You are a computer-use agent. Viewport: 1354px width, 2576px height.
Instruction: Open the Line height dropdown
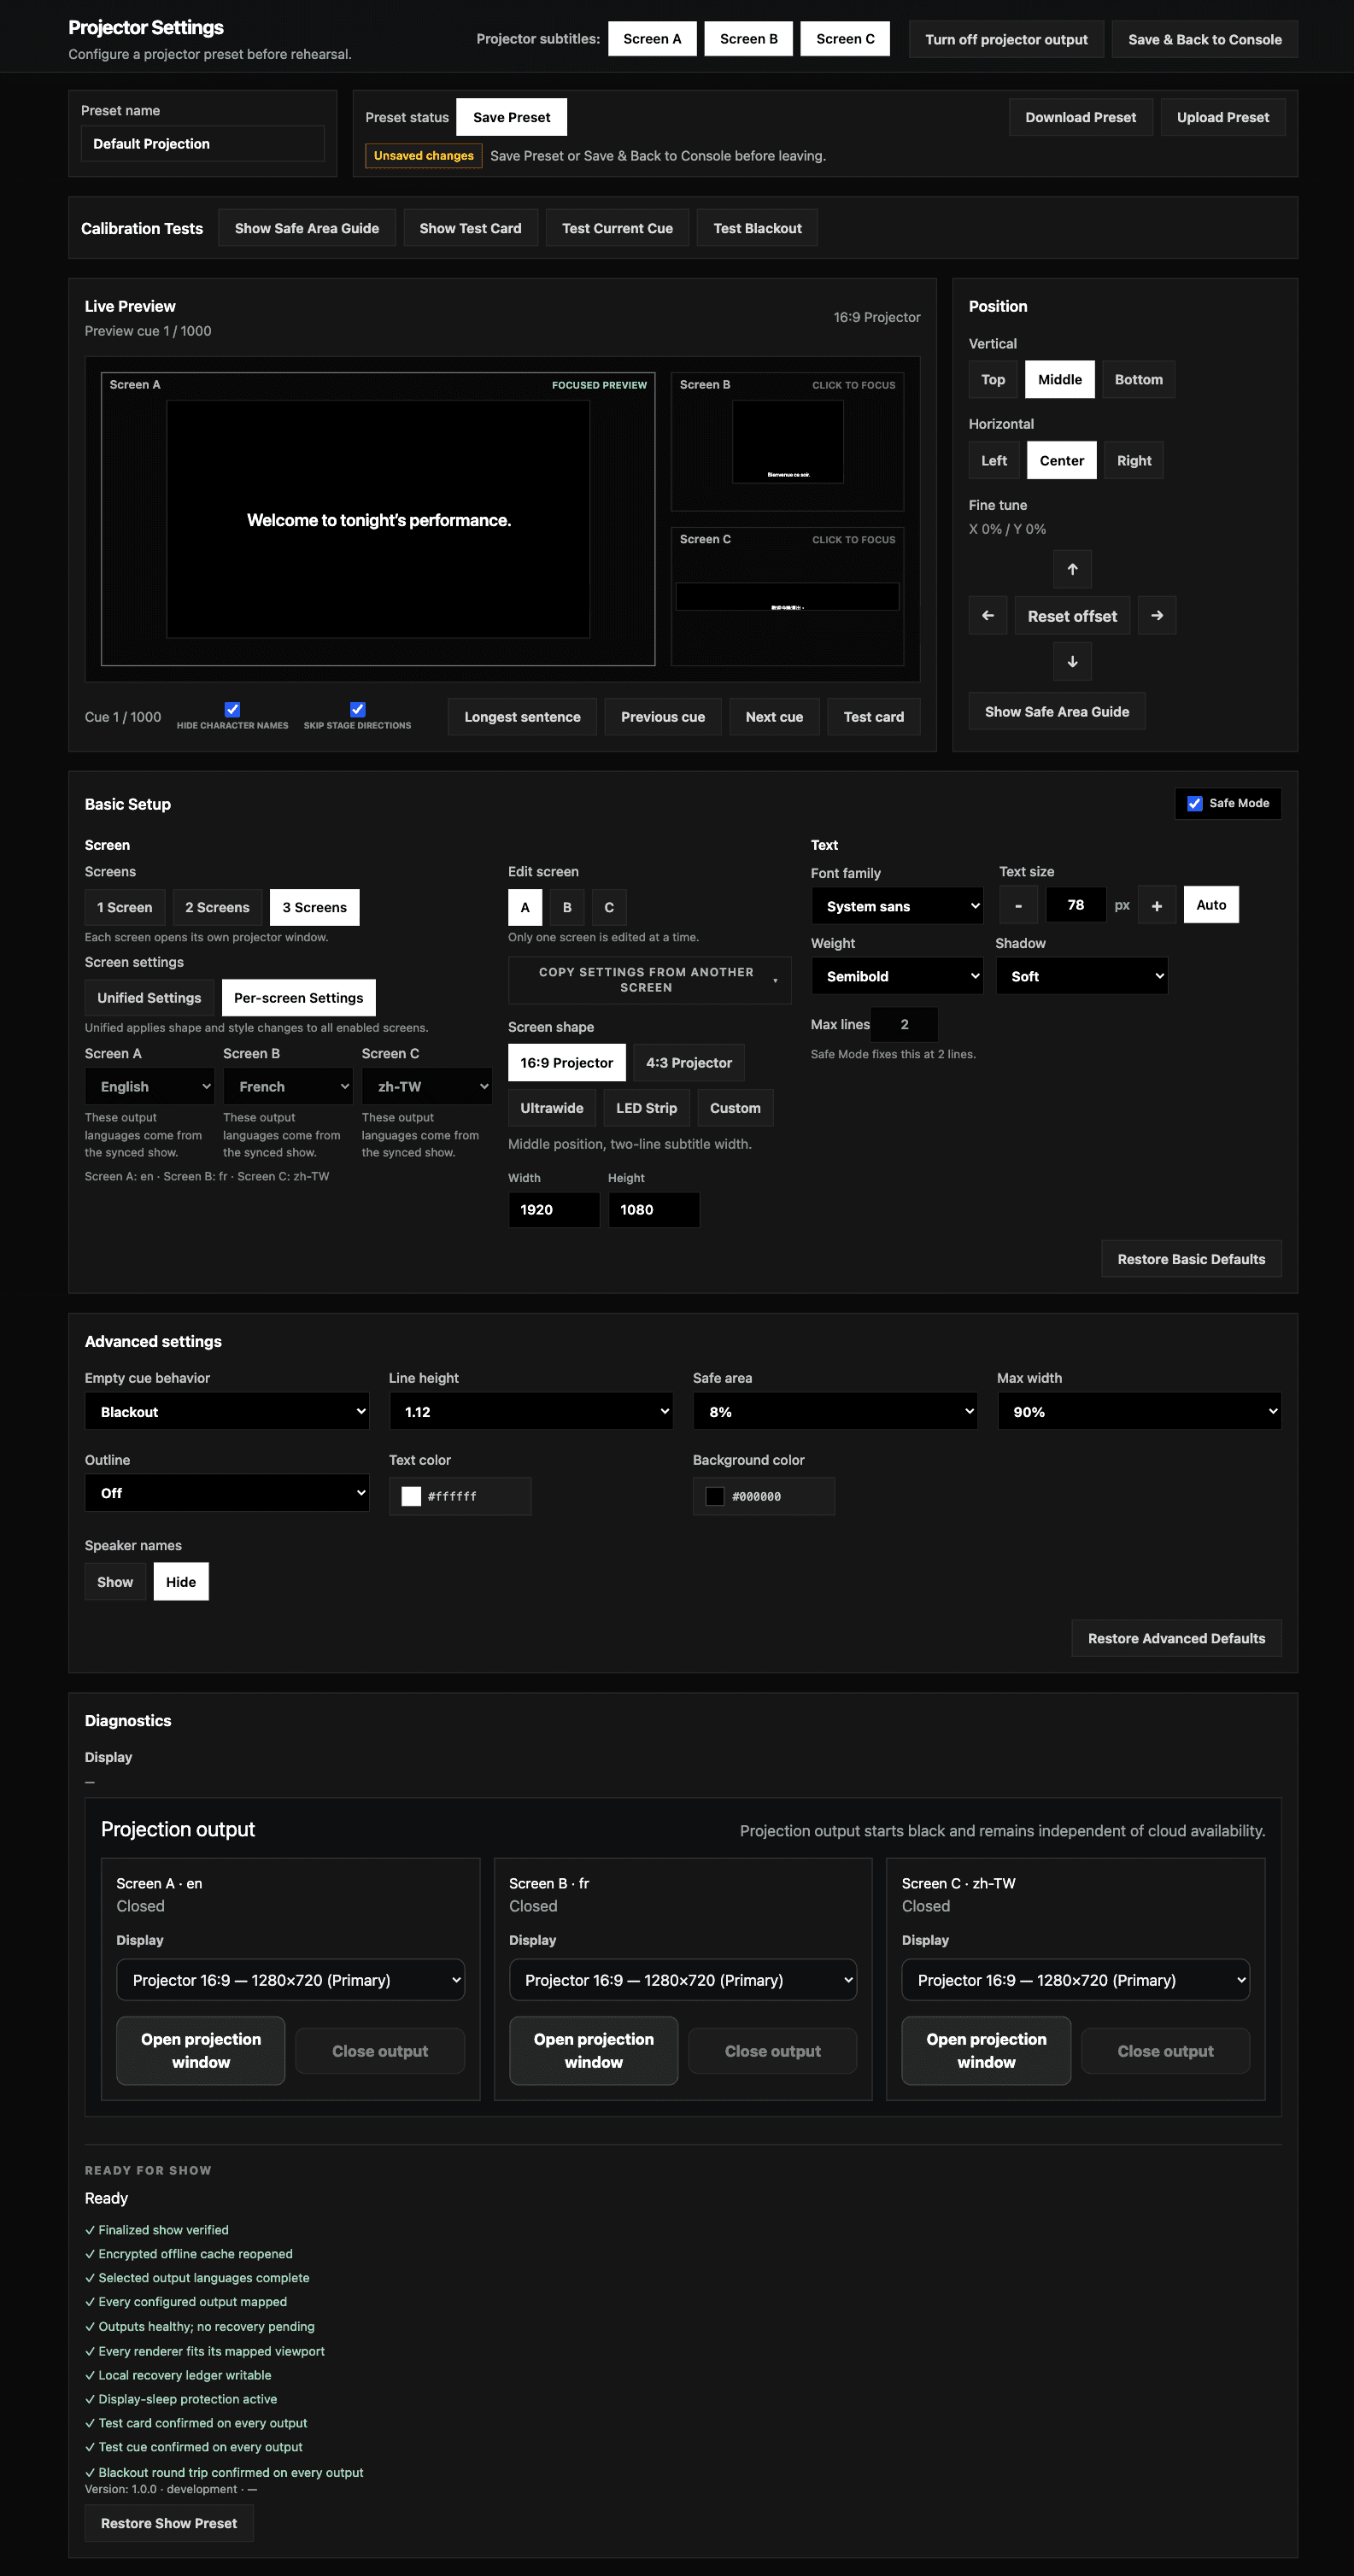pos(531,1412)
